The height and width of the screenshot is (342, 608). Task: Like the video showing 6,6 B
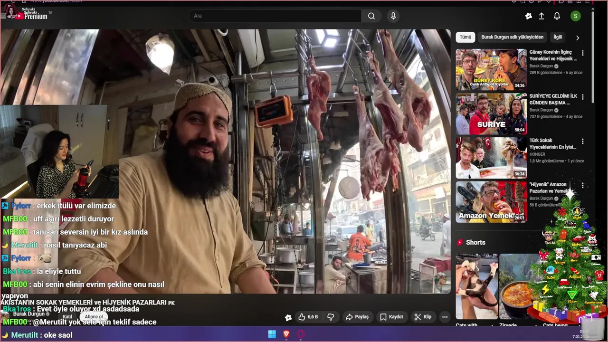click(x=308, y=317)
